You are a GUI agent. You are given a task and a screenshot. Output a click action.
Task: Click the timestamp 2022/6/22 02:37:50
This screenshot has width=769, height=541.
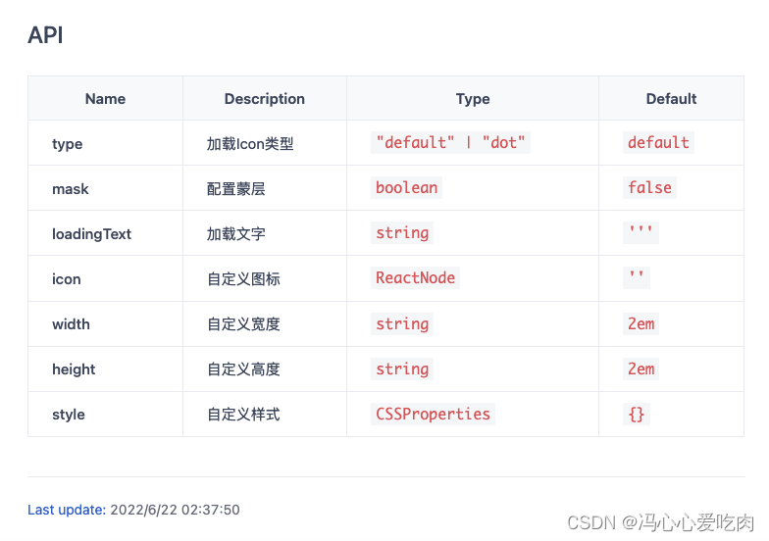click(x=175, y=510)
